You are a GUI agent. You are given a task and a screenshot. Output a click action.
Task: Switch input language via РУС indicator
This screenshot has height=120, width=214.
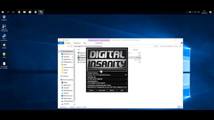tap(199, 12)
